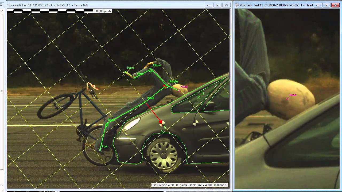342x192 pixels.
Task: Select the Waist tracking point label
Action: (x=151, y=98)
